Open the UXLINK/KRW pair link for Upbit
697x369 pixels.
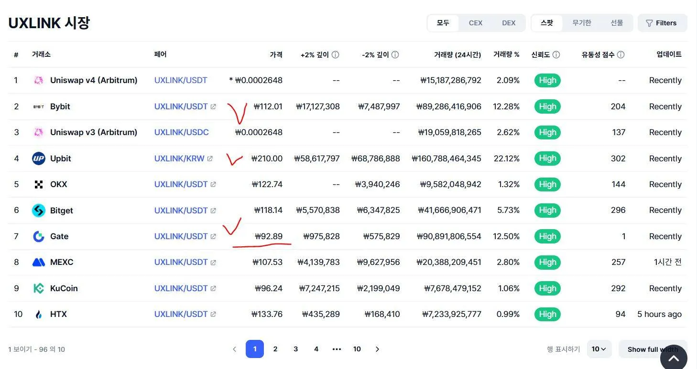[179, 158]
